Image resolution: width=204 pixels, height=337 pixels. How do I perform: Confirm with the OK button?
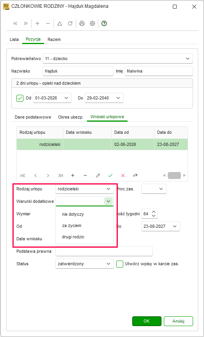click(147, 321)
